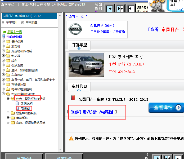Collapse the 仪表、警告灯和指示灯 node
Image resolution: width=184 pixels, height=159 pixels.
(x=8, y=98)
